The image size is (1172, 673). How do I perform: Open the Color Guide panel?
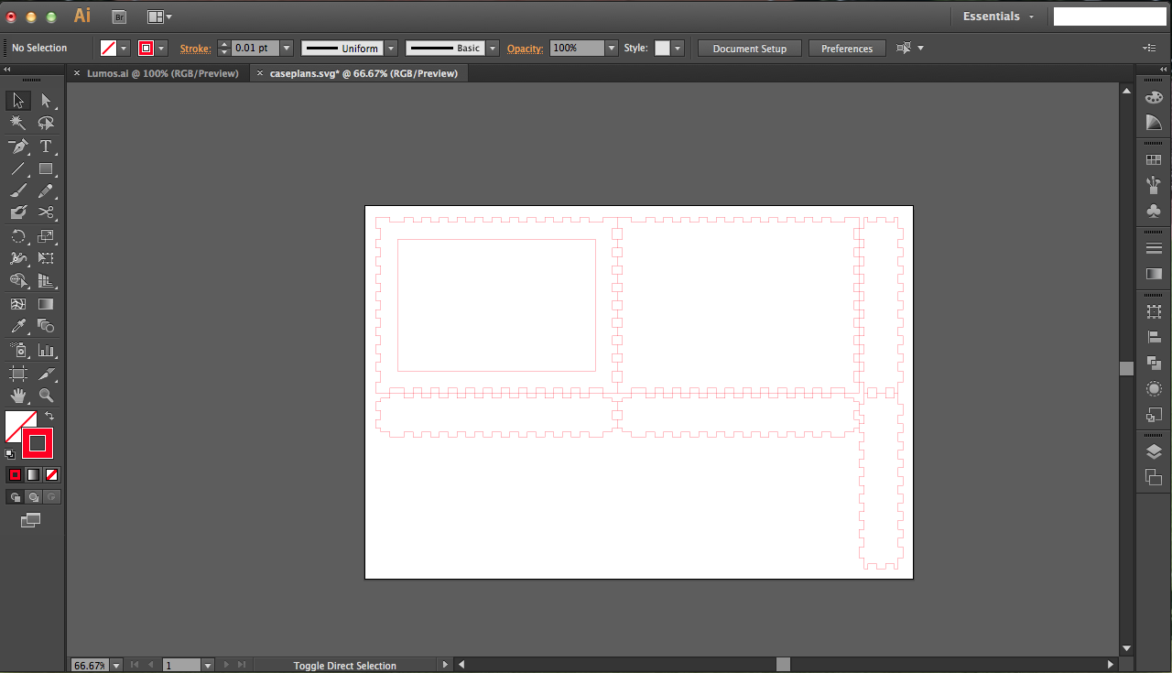click(1154, 123)
